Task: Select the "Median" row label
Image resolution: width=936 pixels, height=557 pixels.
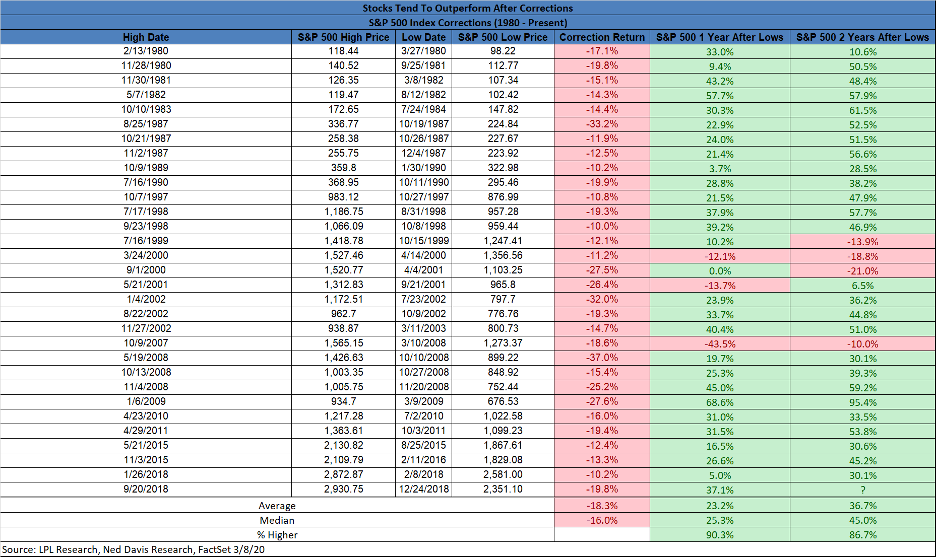Action: pyautogui.click(x=277, y=520)
